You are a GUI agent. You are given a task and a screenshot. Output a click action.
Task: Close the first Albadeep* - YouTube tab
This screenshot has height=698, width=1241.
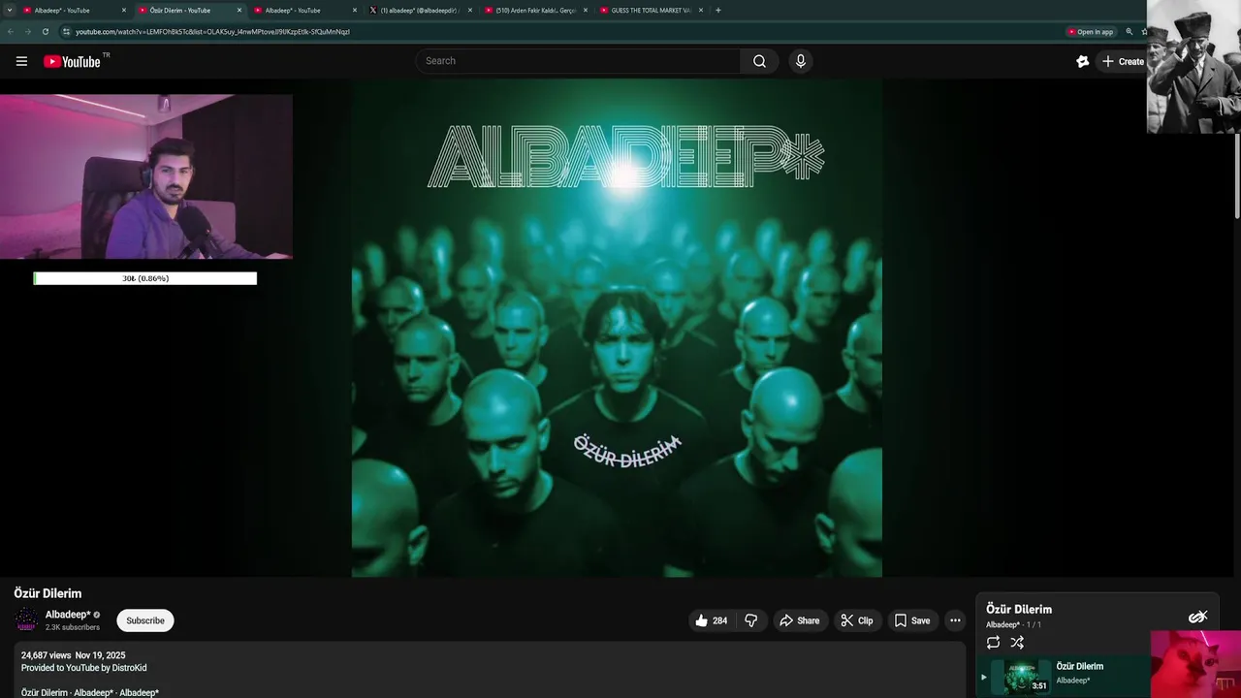pos(124,10)
